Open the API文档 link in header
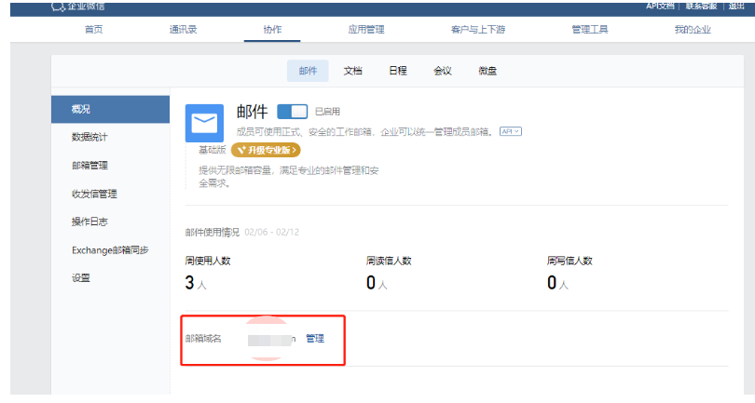 (659, 6)
